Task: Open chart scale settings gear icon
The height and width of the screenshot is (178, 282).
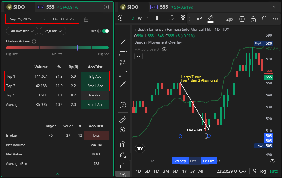Action: 272,161
